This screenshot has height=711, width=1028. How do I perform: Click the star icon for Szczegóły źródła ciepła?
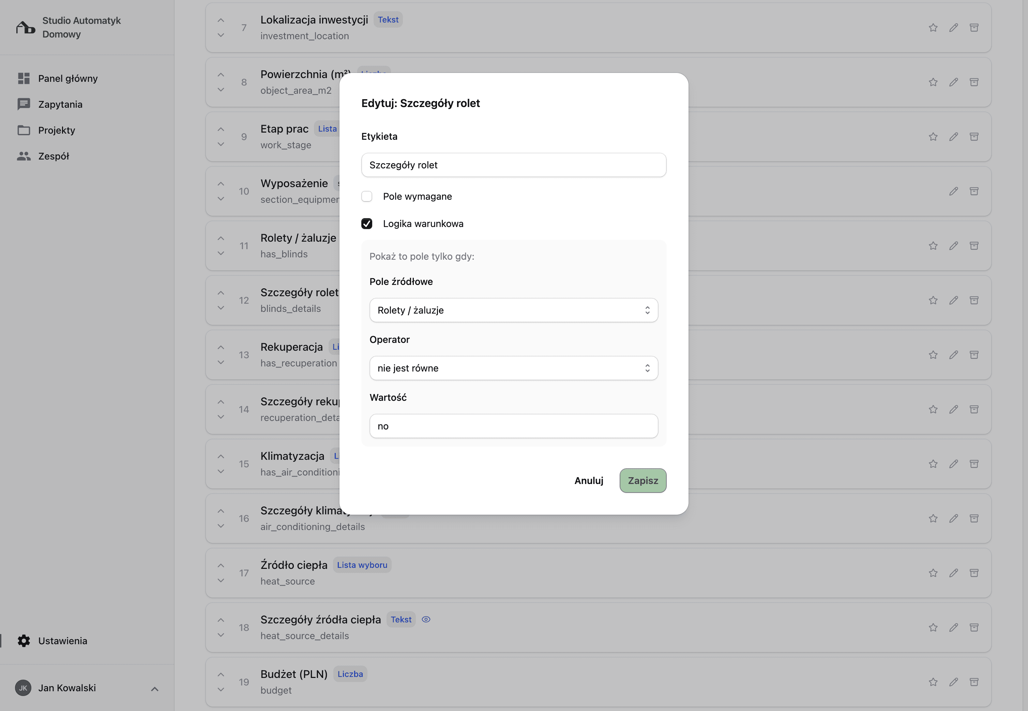point(933,628)
